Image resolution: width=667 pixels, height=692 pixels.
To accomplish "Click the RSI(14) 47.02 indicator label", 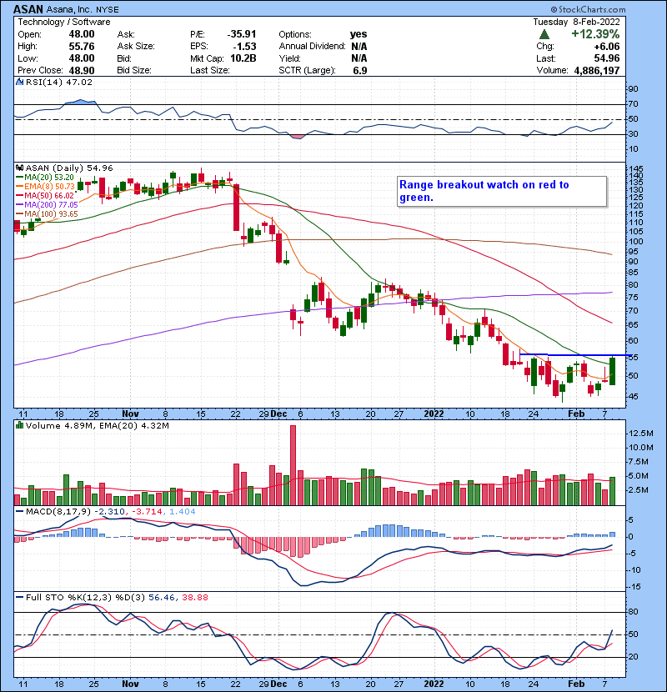I will (59, 82).
